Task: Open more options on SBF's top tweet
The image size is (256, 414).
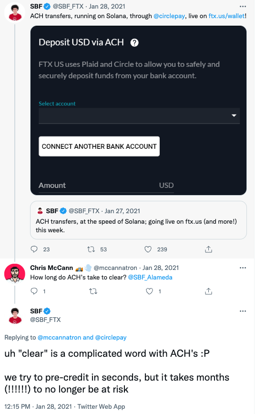Action: pyautogui.click(x=243, y=6)
